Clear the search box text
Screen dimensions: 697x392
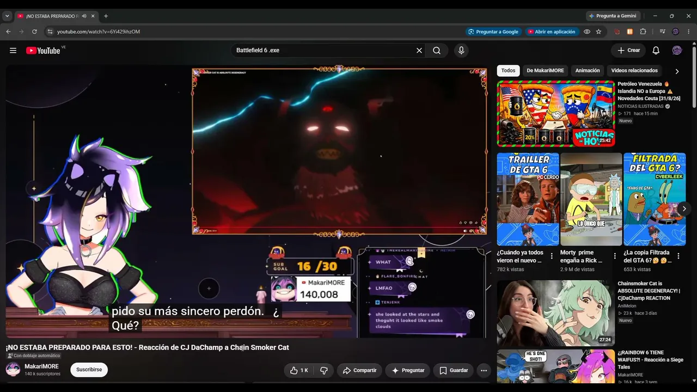click(x=419, y=51)
